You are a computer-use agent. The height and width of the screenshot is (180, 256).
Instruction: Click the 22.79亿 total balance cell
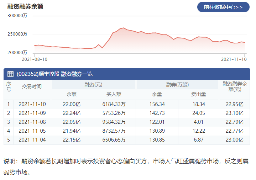pyautogui.click(x=235, y=122)
